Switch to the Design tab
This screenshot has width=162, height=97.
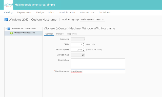(x=40, y=12)
